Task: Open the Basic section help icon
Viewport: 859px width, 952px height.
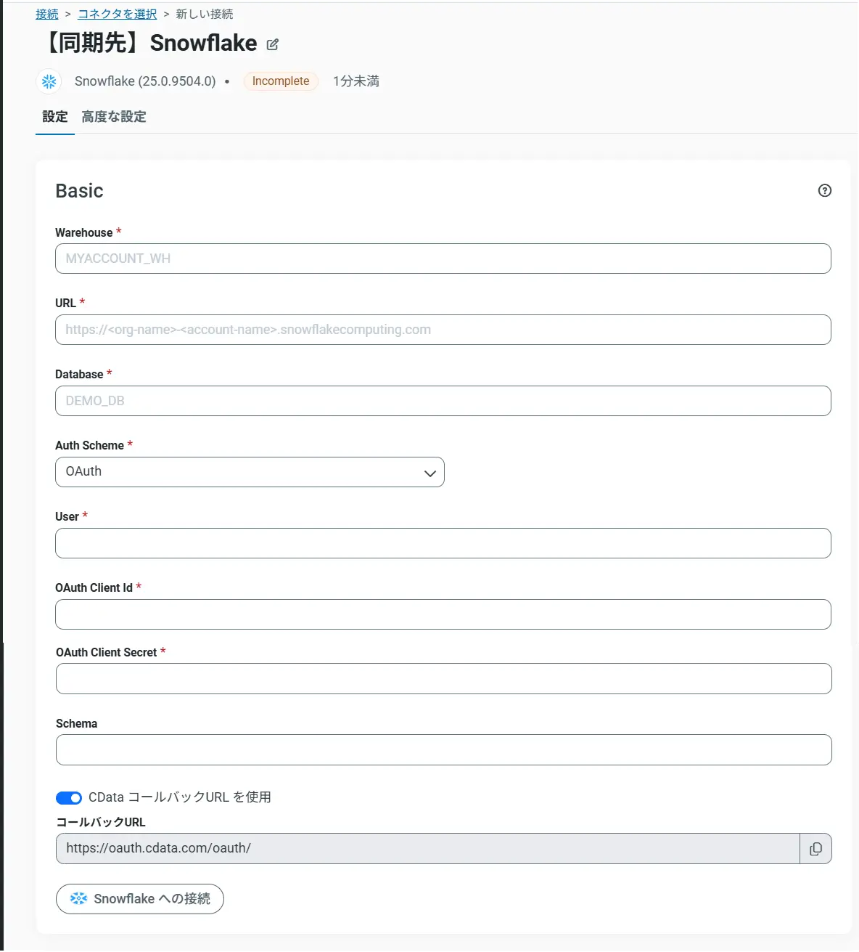Action: point(824,190)
